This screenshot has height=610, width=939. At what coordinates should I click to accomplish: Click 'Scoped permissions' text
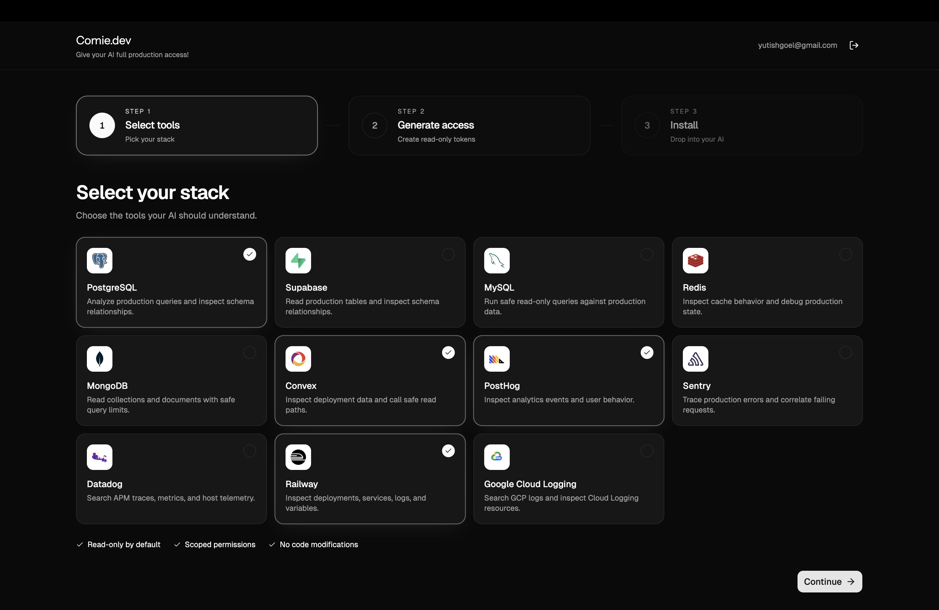point(220,545)
